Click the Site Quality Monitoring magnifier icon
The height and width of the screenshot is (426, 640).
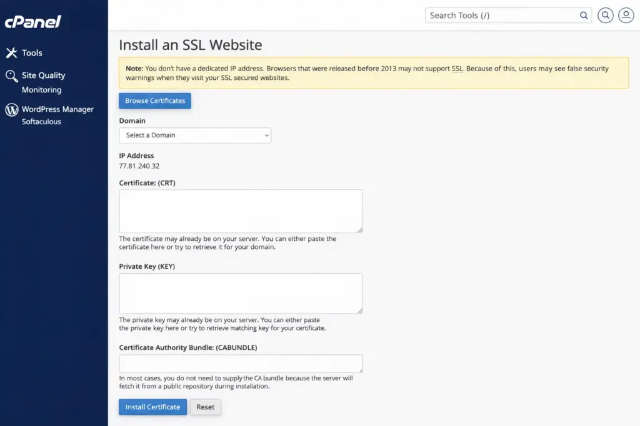[x=11, y=76]
